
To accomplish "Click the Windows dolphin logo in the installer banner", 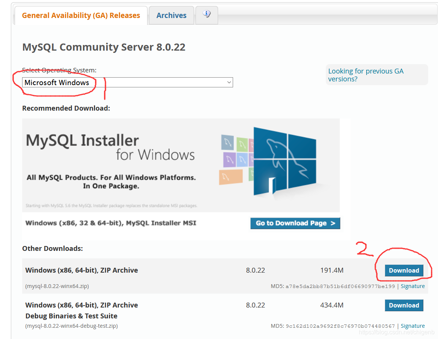I will 285,161.
